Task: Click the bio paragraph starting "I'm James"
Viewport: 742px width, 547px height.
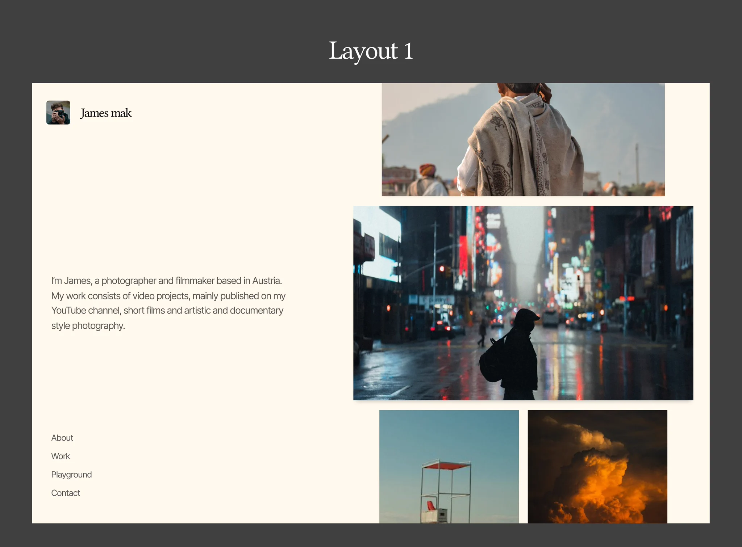Action: 168,303
